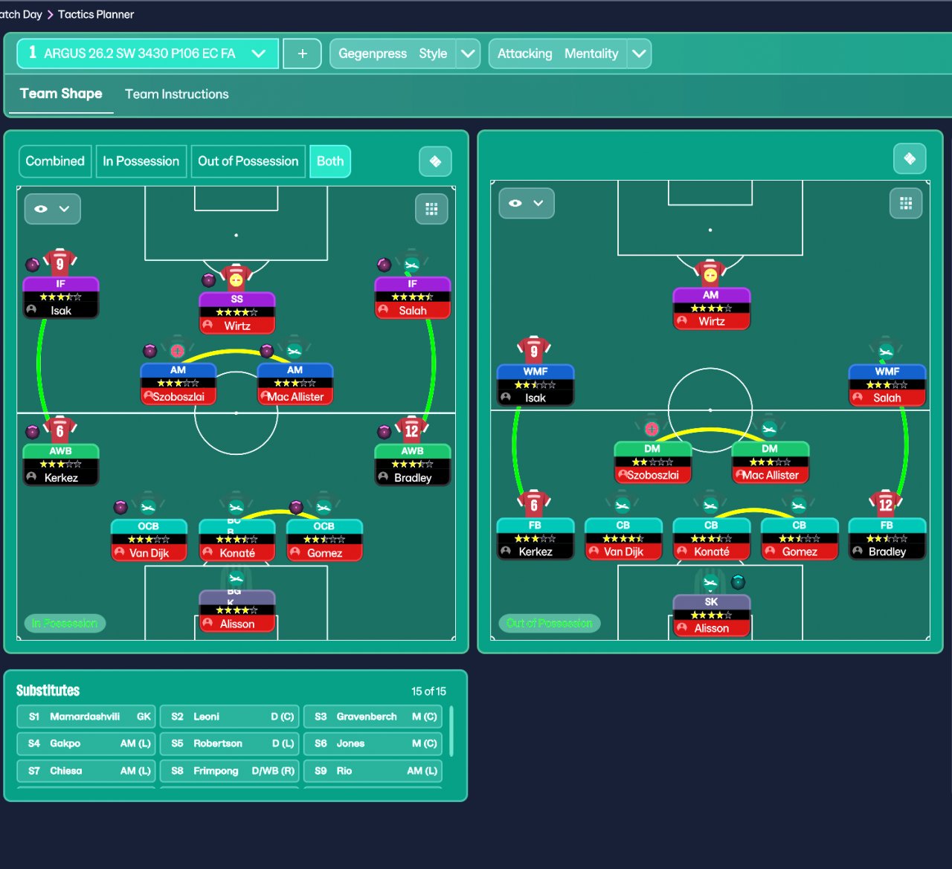Select Van Dijk's CB player card
Viewport: 952px width, 869px height.
pos(623,538)
